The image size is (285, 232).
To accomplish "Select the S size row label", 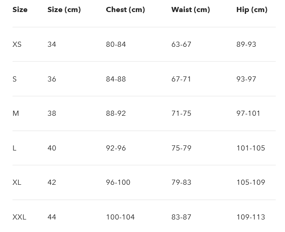I will pyautogui.click(x=15, y=79).
